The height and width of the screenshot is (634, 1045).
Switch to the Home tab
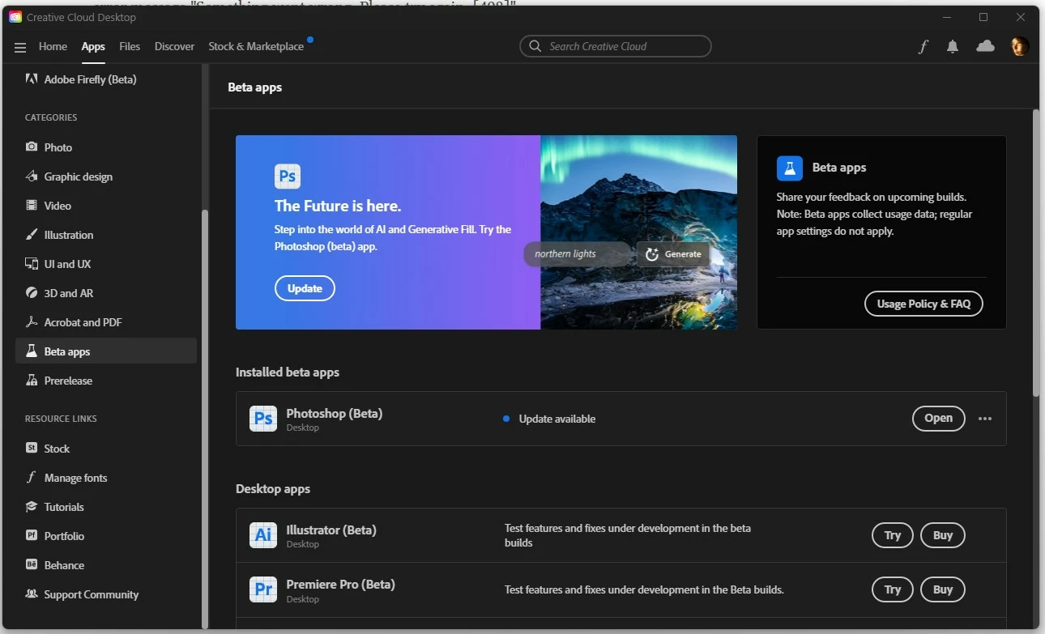53,46
